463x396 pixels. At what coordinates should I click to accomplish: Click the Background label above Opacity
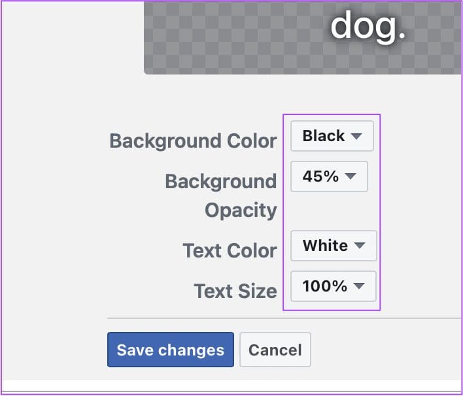[221, 181]
